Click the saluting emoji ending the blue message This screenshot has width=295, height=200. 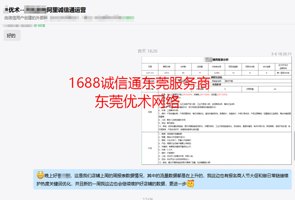189,184
